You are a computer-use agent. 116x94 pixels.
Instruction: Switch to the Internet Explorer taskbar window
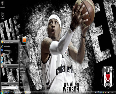18,92
